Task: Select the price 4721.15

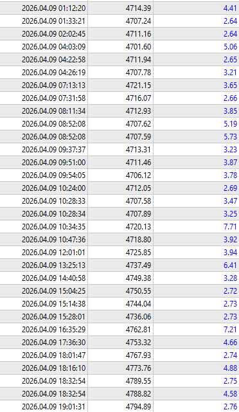Action: (138, 85)
